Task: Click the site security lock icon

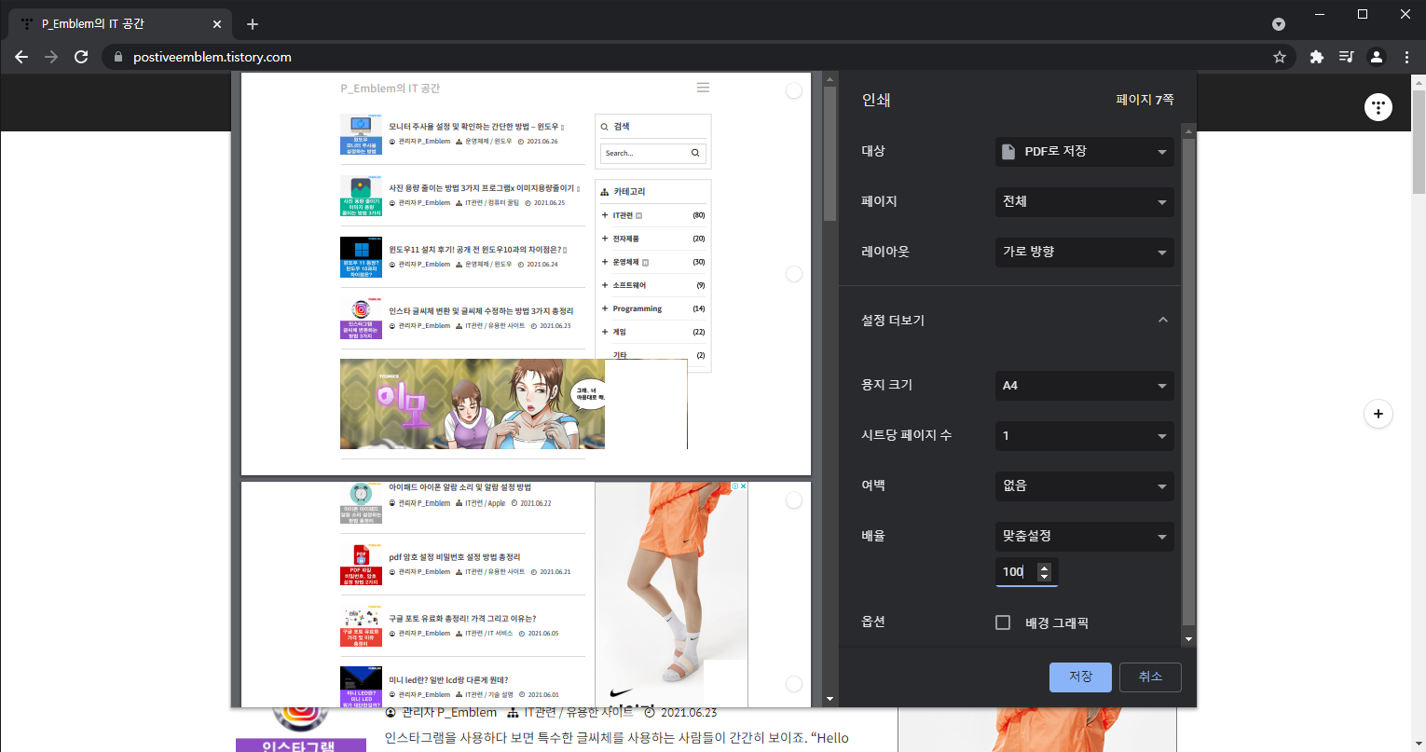Action: click(x=117, y=56)
